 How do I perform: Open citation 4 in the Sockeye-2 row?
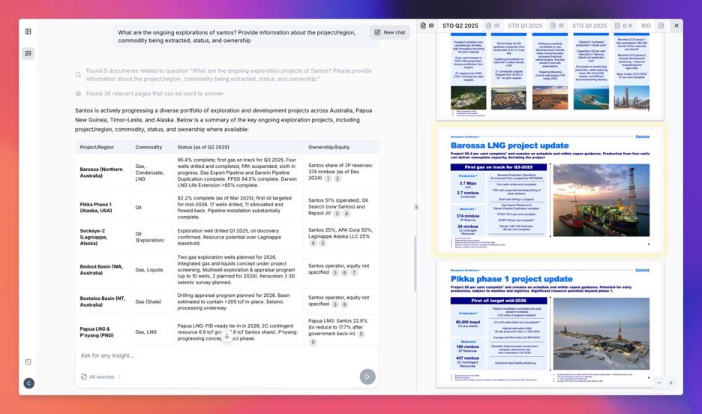tap(313, 243)
